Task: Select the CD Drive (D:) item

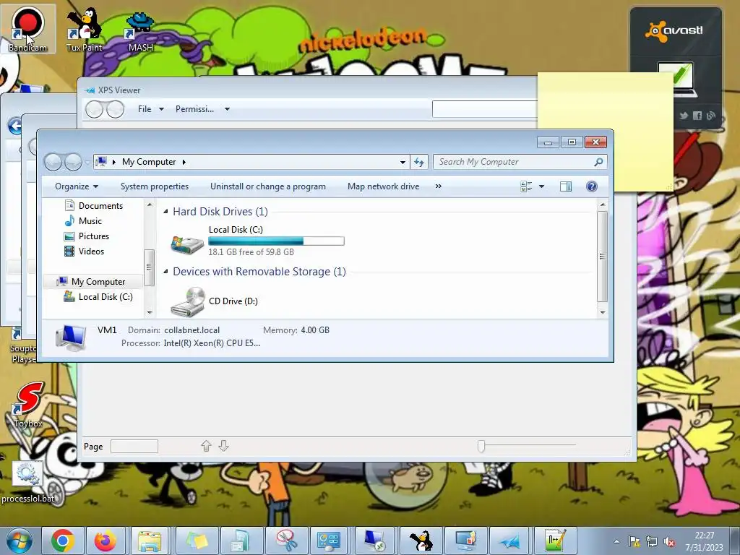Action: coord(215,301)
